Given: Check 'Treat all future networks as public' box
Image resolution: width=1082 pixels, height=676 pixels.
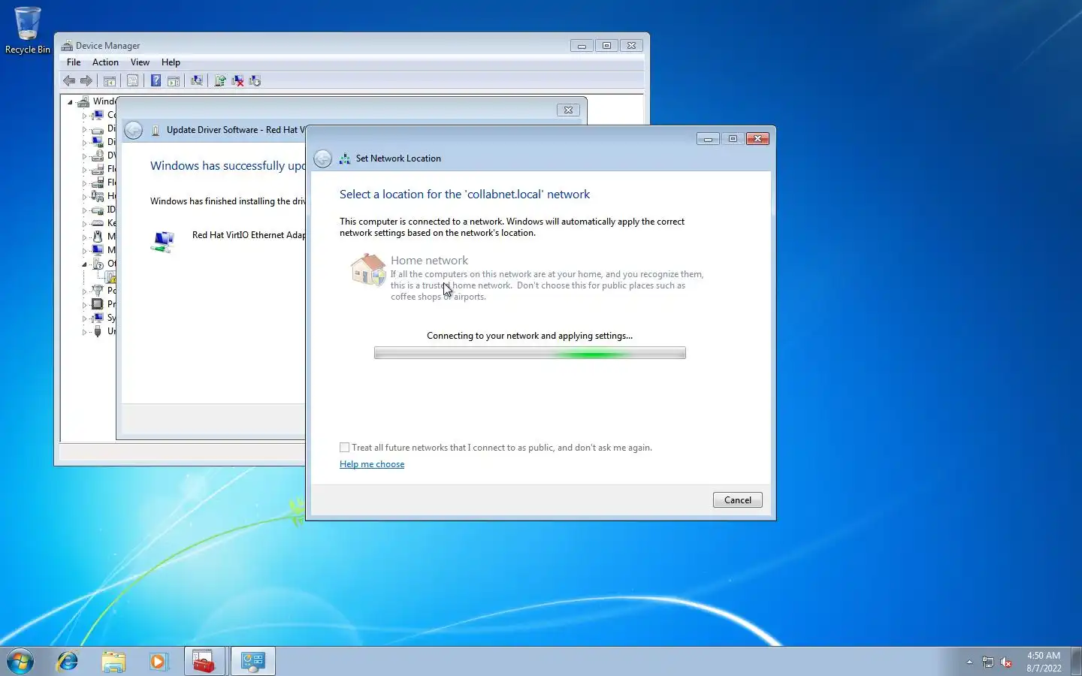Looking at the screenshot, I should pos(345,448).
